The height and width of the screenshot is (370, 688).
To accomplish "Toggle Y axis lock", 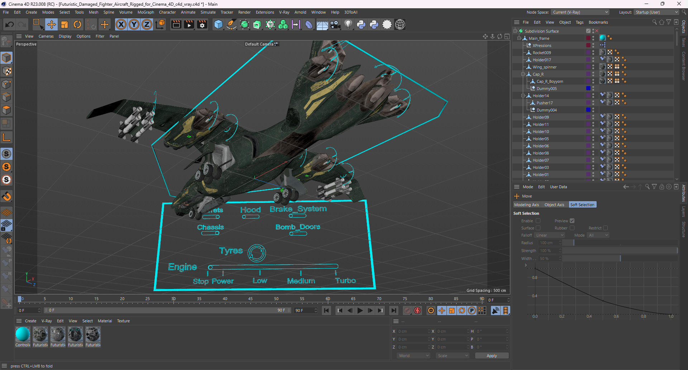I will pyautogui.click(x=134, y=24).
